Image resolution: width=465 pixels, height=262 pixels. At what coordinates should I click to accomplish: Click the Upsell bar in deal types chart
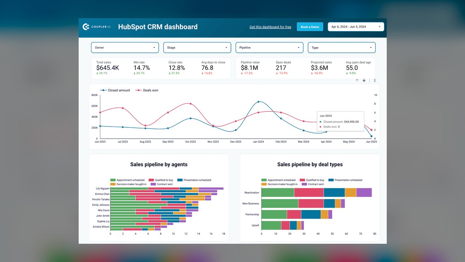282,225
